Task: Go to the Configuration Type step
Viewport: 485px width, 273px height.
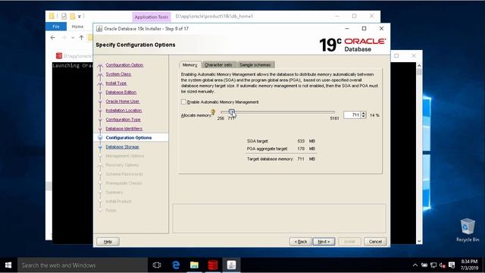Action: click(123, 120)
